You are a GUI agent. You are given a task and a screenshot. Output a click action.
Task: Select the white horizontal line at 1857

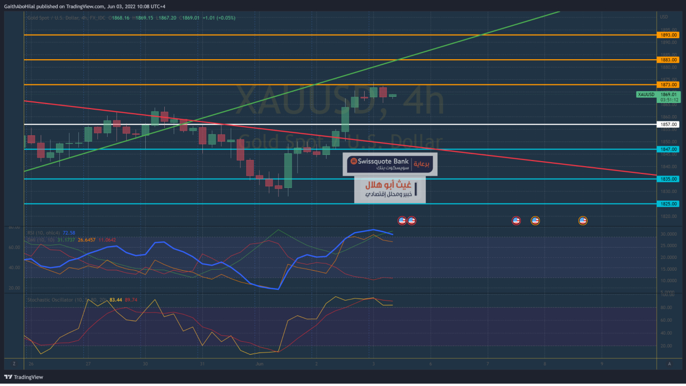(340, 124)
